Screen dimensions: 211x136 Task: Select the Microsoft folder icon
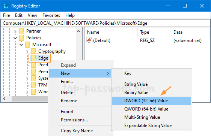(27, 45)
